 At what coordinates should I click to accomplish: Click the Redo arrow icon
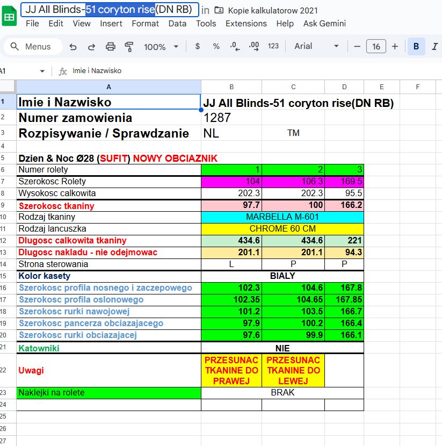coord(91,47)
